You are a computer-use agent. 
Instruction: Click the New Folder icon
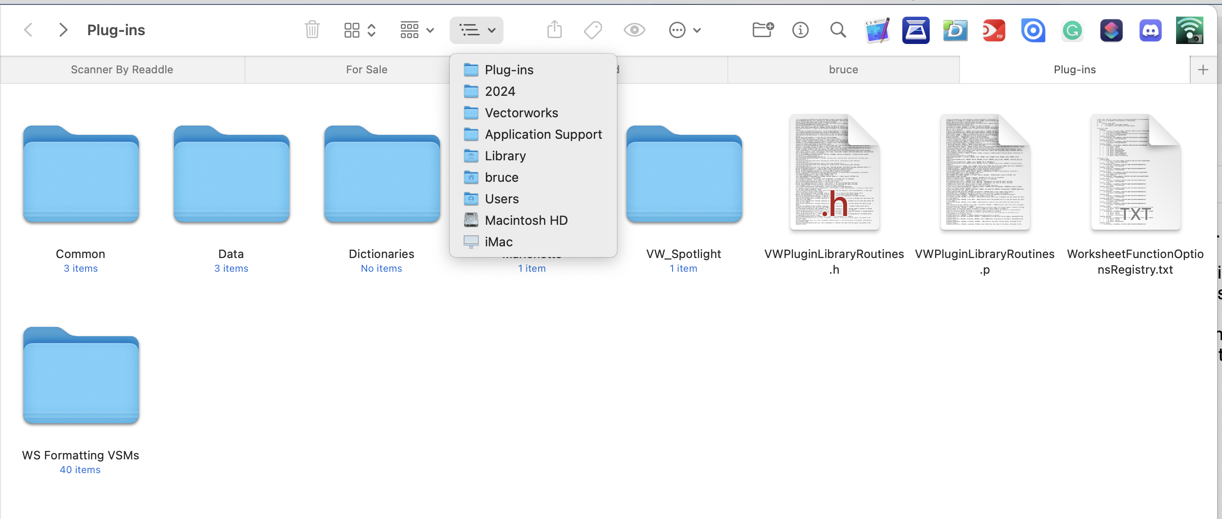point(763,30)
